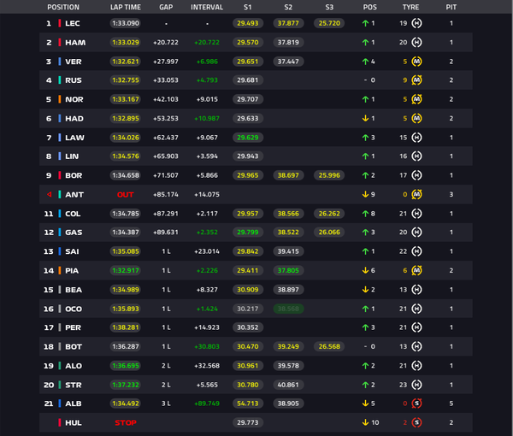Click the medium tyre icon in PIA row
This screenshot has height=436, width=513.
pyautogui.click(x=416, y=270)
